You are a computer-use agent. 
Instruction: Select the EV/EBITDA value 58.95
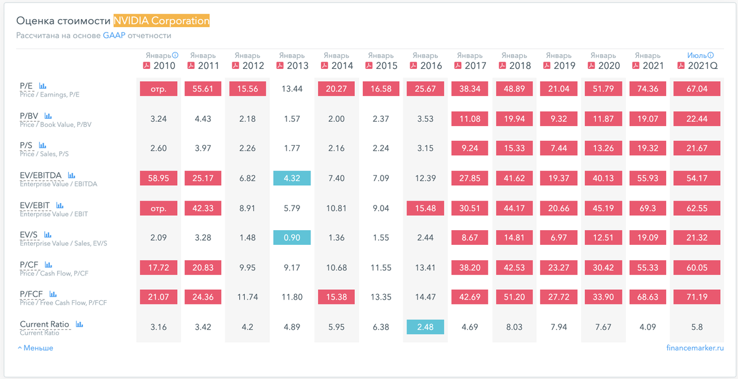(x=159, y=178)
